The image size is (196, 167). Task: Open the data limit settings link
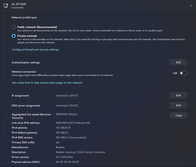coord(47,83)
